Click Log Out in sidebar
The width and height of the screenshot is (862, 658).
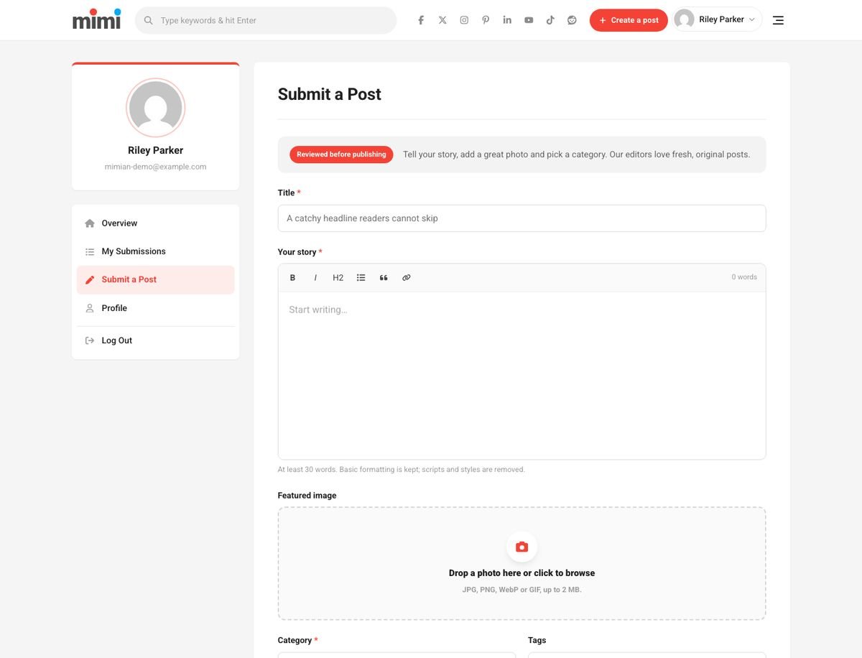pos(156,340)
